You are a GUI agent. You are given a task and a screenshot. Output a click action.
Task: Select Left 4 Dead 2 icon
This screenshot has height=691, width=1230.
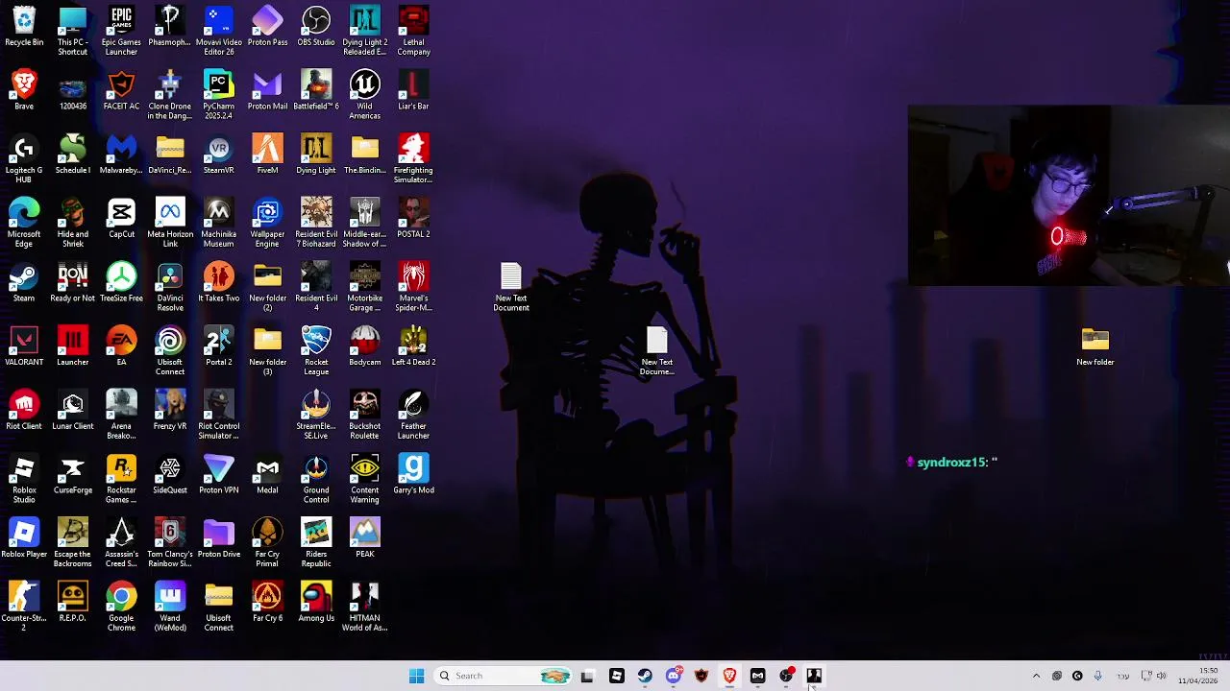(x=413, y=346)
